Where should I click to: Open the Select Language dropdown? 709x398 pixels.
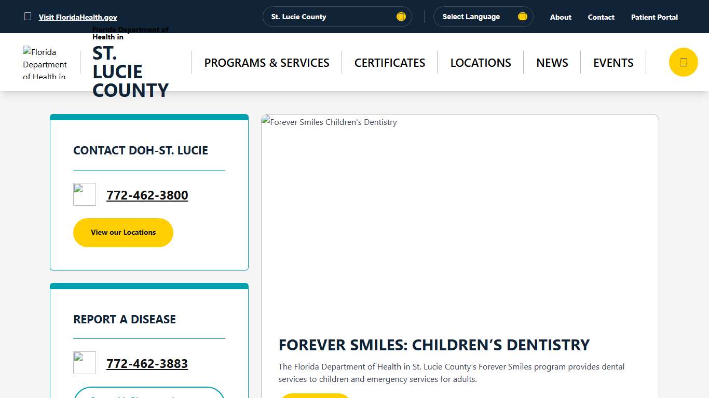click(483, 17)
